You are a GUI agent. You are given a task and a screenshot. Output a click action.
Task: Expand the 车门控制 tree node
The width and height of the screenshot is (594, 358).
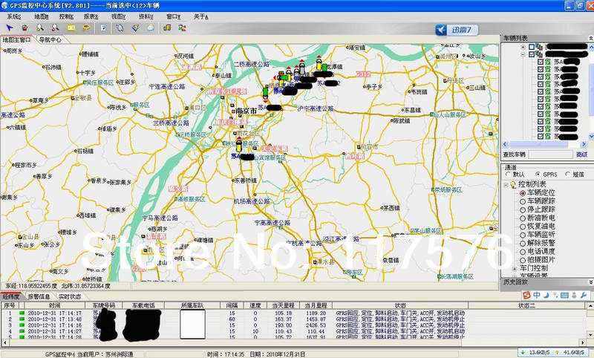click(x=515, y=269)
